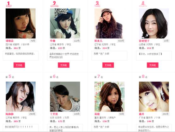Vote using 支持她 for contestant 15号
The image size is (175, 132).
[153, 65]
